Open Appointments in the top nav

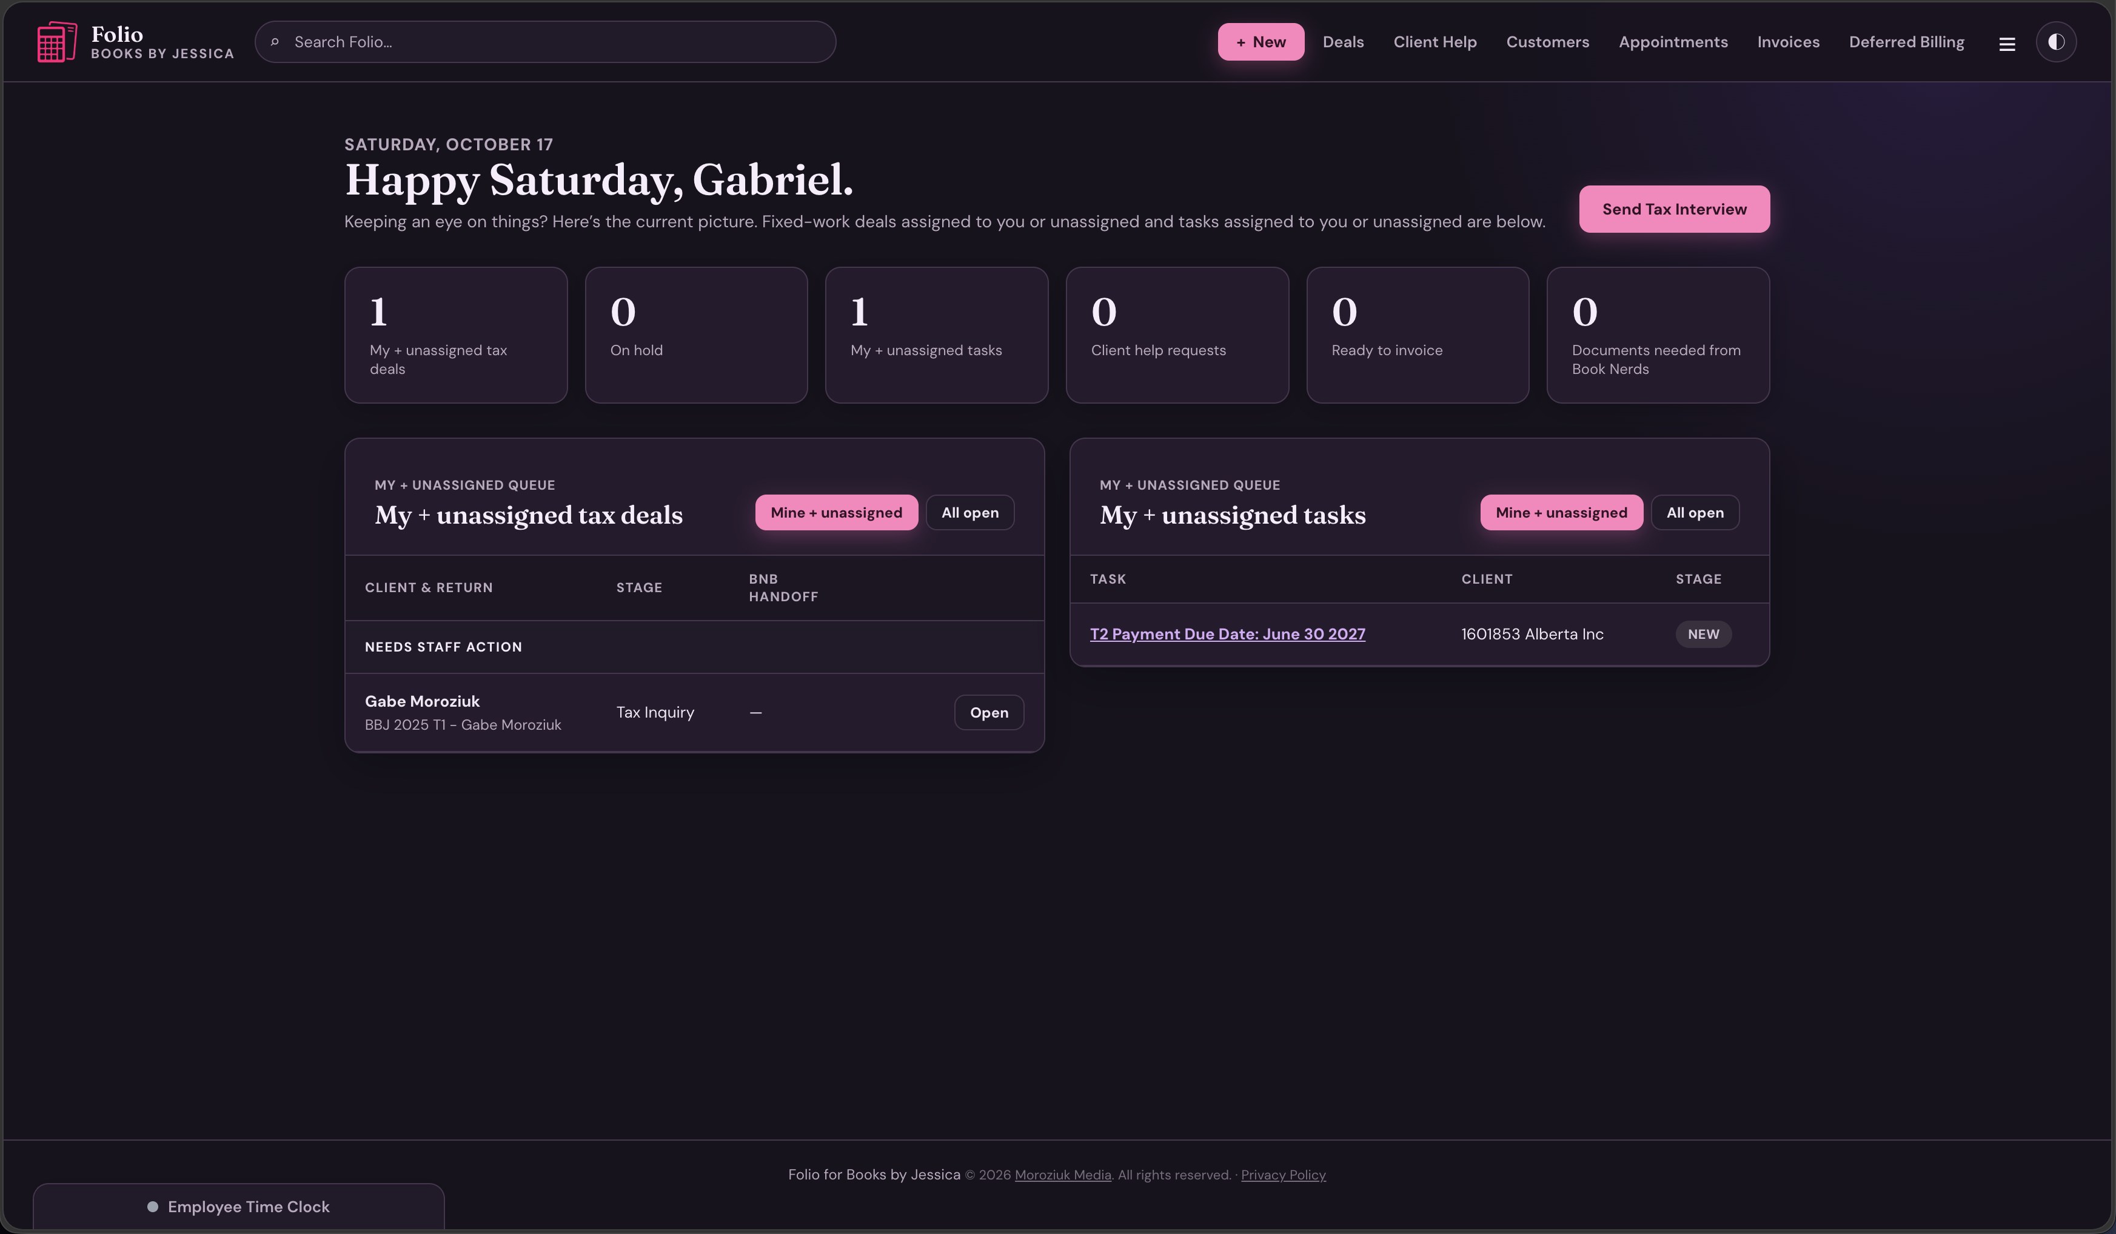tap(1673, 42)
